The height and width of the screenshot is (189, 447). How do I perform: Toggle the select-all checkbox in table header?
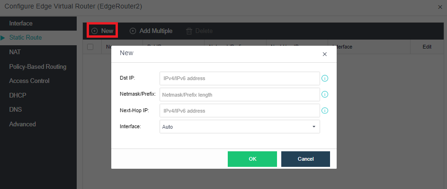click(90, 47)
